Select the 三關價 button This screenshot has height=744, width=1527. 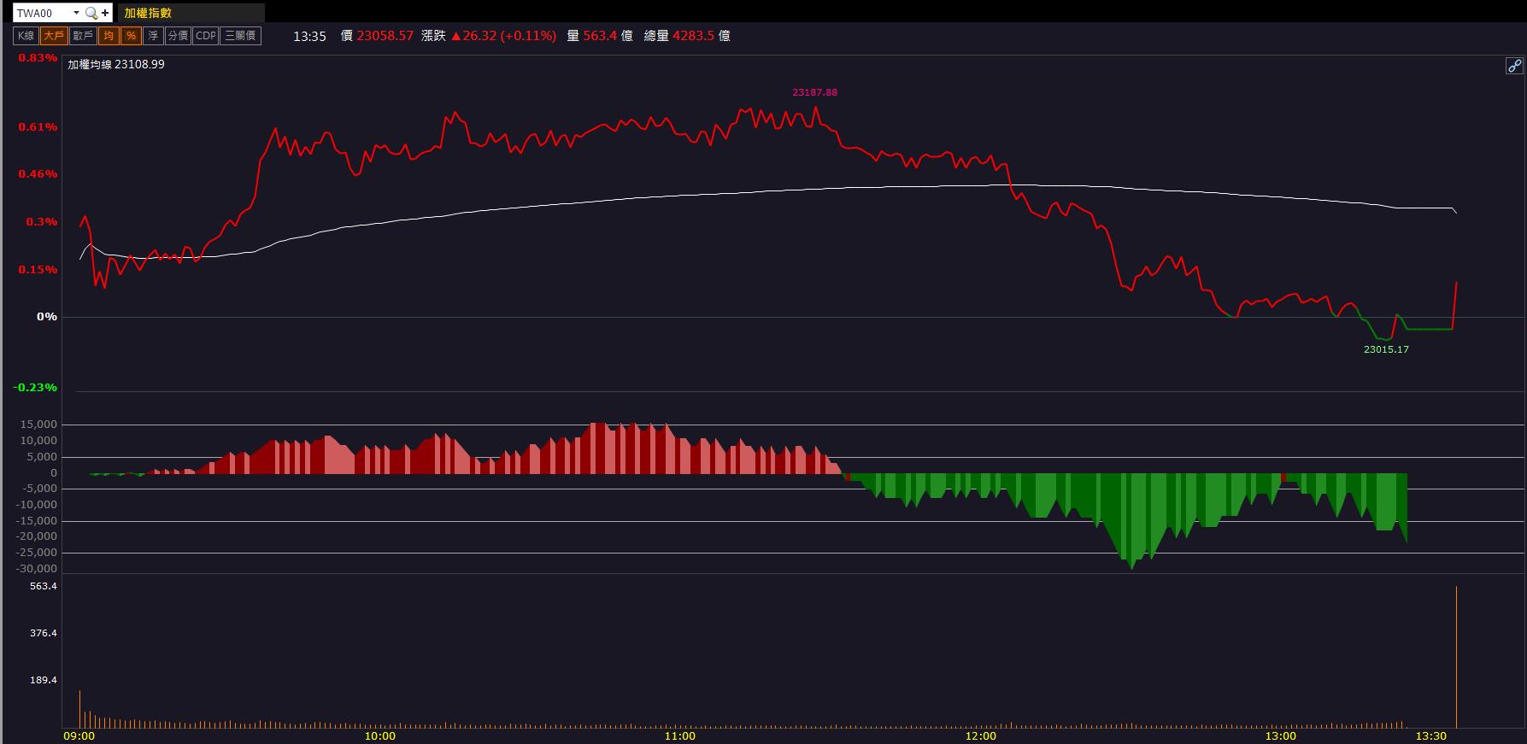pyautogui.click(x=240, y=36)
